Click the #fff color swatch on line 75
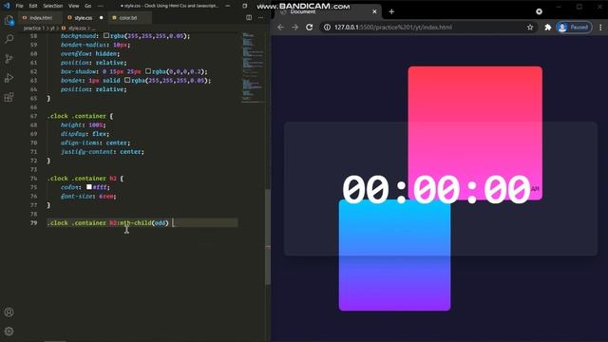This screenshot has height=342, width=608. pos(89,187)
